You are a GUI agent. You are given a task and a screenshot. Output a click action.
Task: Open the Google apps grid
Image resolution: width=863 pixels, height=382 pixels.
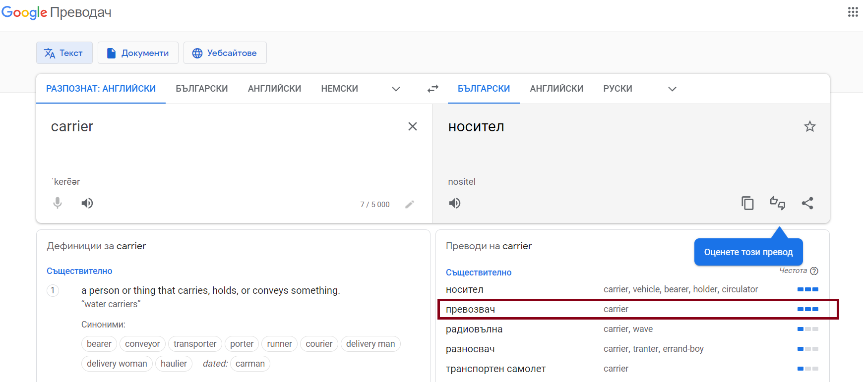[853, 12]
